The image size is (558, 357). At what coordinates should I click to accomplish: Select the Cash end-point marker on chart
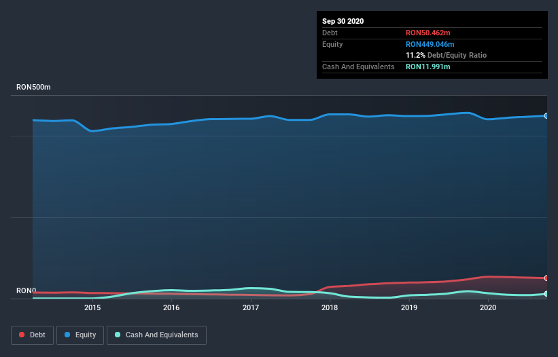point(546,294)
